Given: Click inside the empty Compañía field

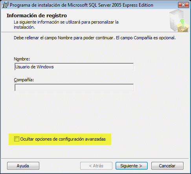Looking at the screenshot, I should pos(74,88).
